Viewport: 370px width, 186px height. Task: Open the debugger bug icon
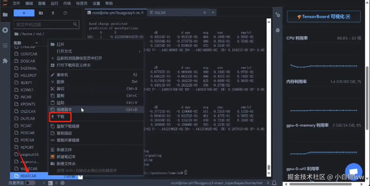[278, 30]
